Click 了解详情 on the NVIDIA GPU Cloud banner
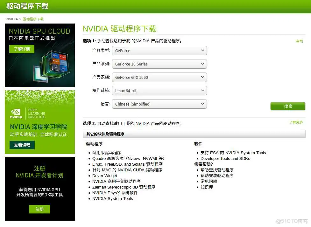Screen dimensions: 311x227 (21, 49)
